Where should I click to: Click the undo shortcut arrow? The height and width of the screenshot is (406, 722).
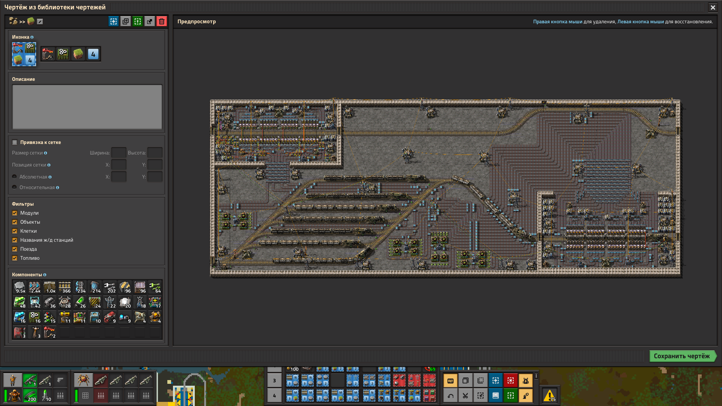coord(450,395)
